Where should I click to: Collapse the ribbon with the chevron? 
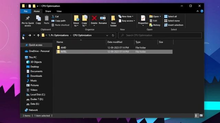point(198,11)
